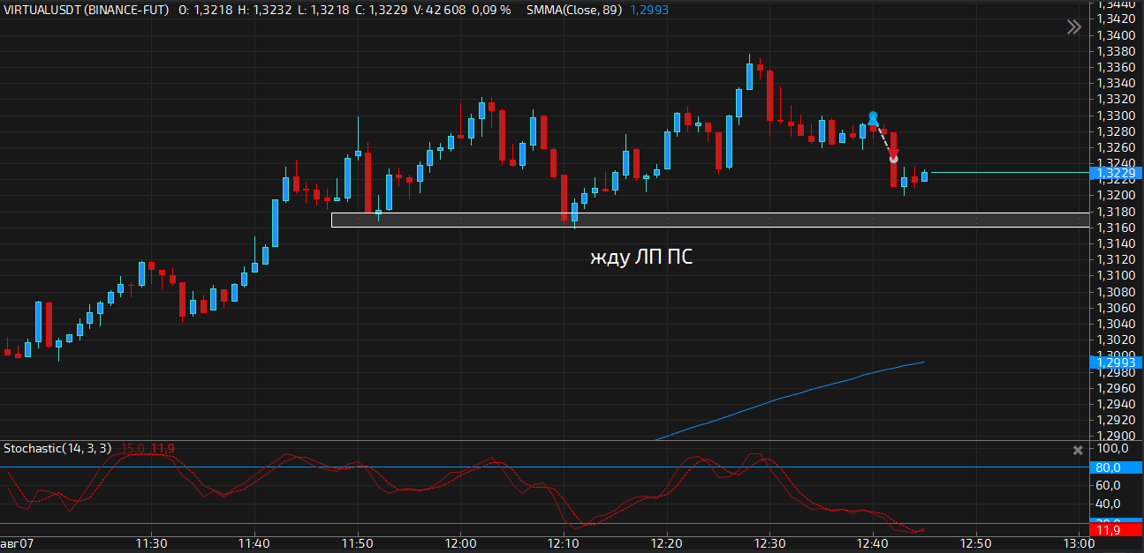Screen dimensions: 1144x553
Task: Click the current price horizontal line
Action: coord(1007,173)
